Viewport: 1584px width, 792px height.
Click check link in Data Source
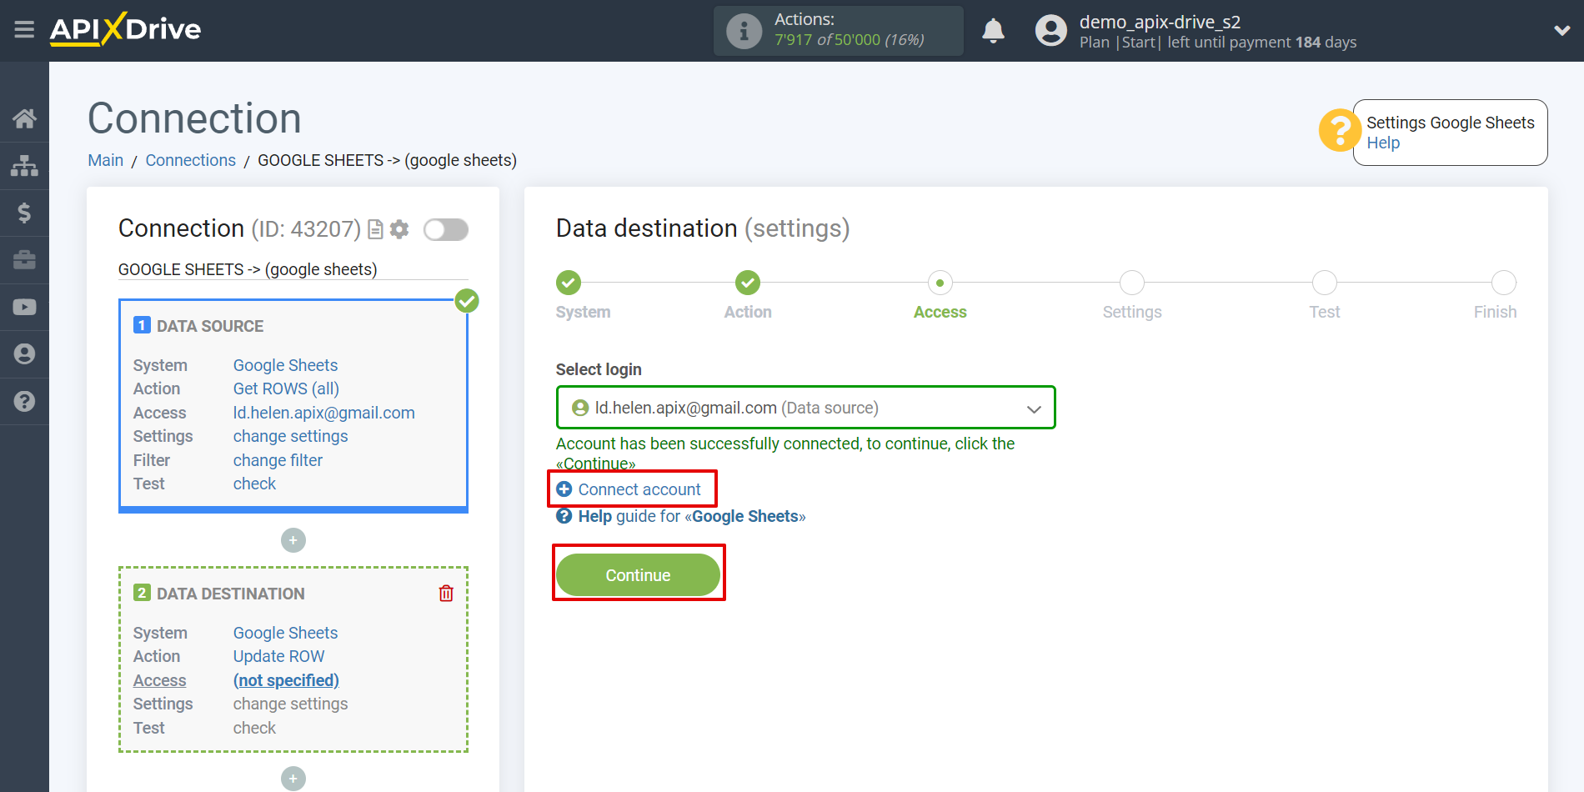click(254, 484)
